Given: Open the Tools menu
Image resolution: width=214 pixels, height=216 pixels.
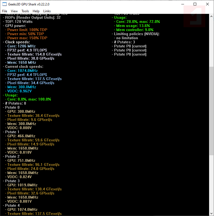Looking at the screenshot, I should [x=25, y=11].
